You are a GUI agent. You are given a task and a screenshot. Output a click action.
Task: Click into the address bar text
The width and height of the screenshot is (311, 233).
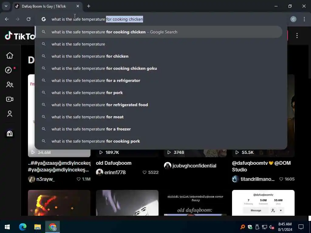(97, 19)
